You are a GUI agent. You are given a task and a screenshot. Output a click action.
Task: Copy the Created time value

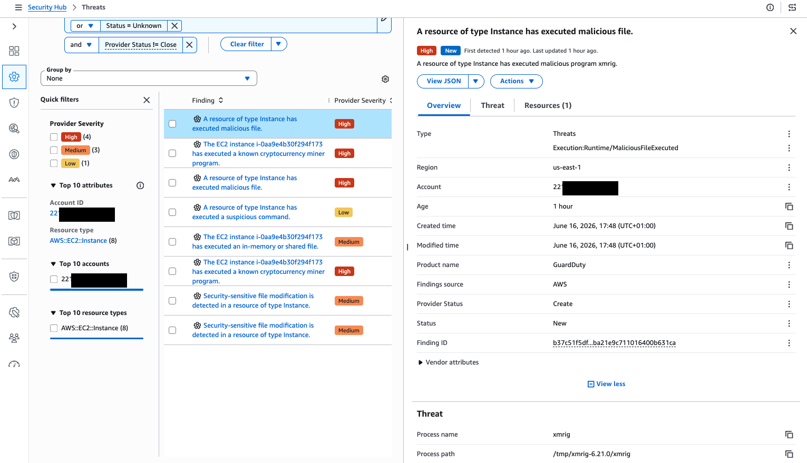tap(789, 226)
